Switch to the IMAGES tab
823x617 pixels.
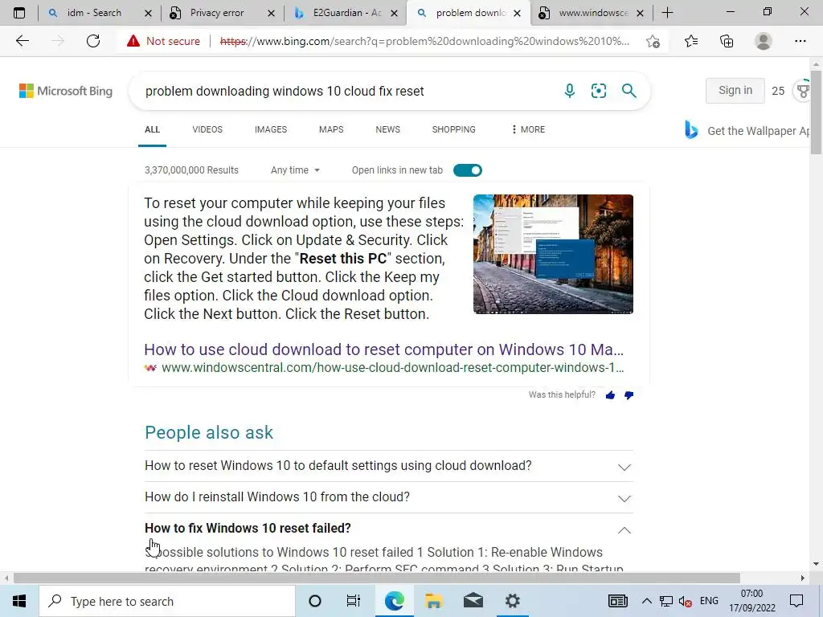pos(271,129)
